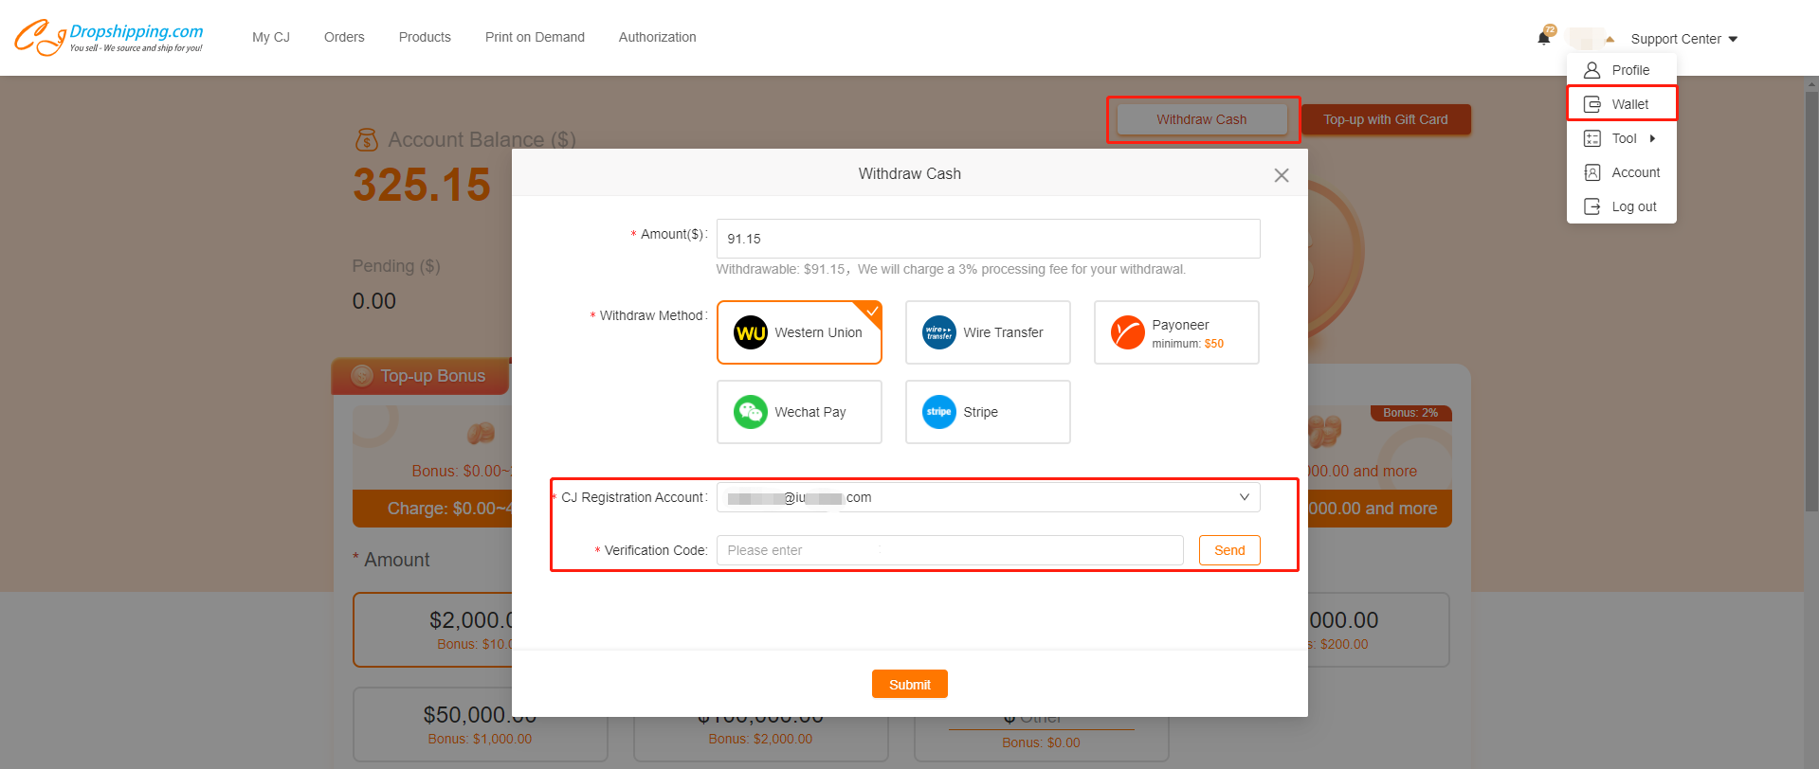Open Wallet from the user menu
Screen dimensions: 1819x769
[x=1629, y=104]
